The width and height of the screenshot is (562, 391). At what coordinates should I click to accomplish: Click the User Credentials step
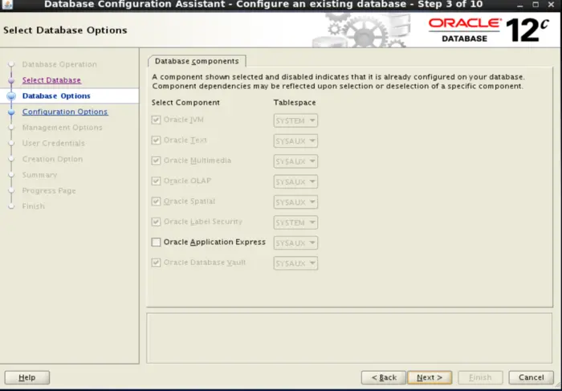tap(54, 144)
